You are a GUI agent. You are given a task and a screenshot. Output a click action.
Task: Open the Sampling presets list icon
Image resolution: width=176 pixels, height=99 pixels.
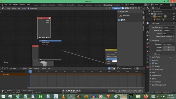click(170, 40)
